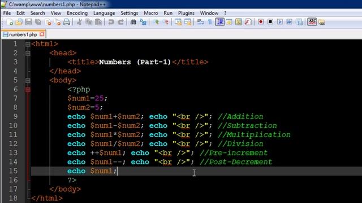Viewport: 362px width, 203px height.
Task: Toggle show all characters pilcrow button
Action: pyautogui.click(x=210, y=22)
